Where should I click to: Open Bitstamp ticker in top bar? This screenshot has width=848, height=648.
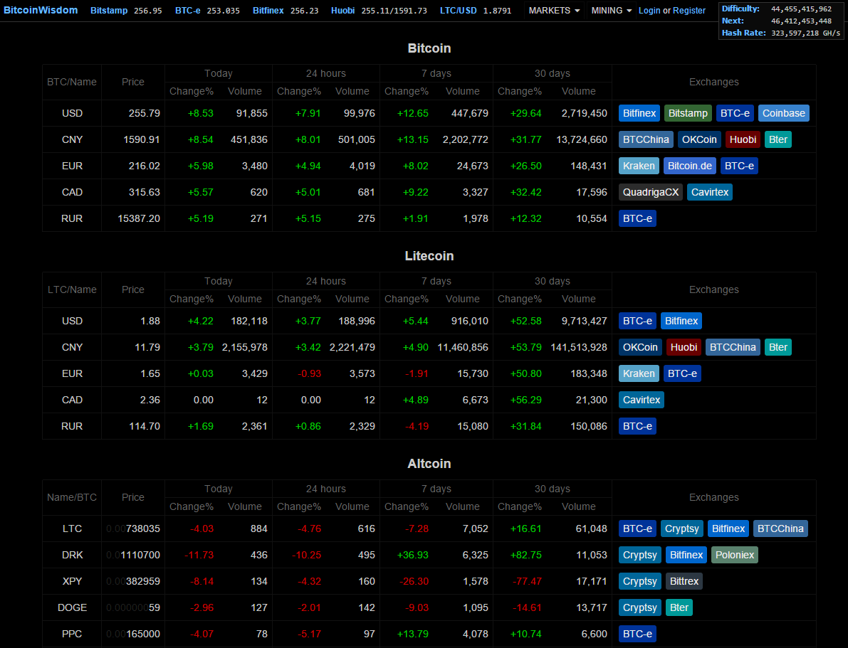(126, 10)
